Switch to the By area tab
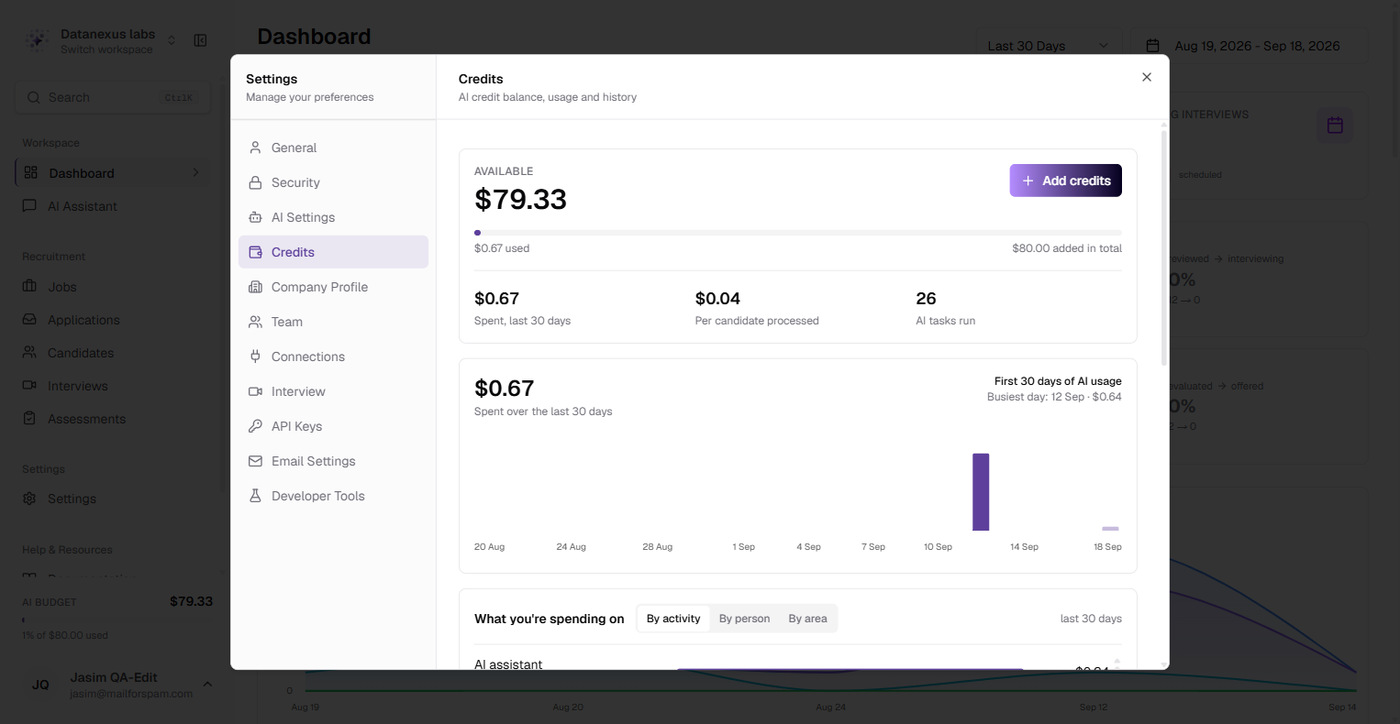This screenshot has height=724, width=1400. [x=807, y=619]
